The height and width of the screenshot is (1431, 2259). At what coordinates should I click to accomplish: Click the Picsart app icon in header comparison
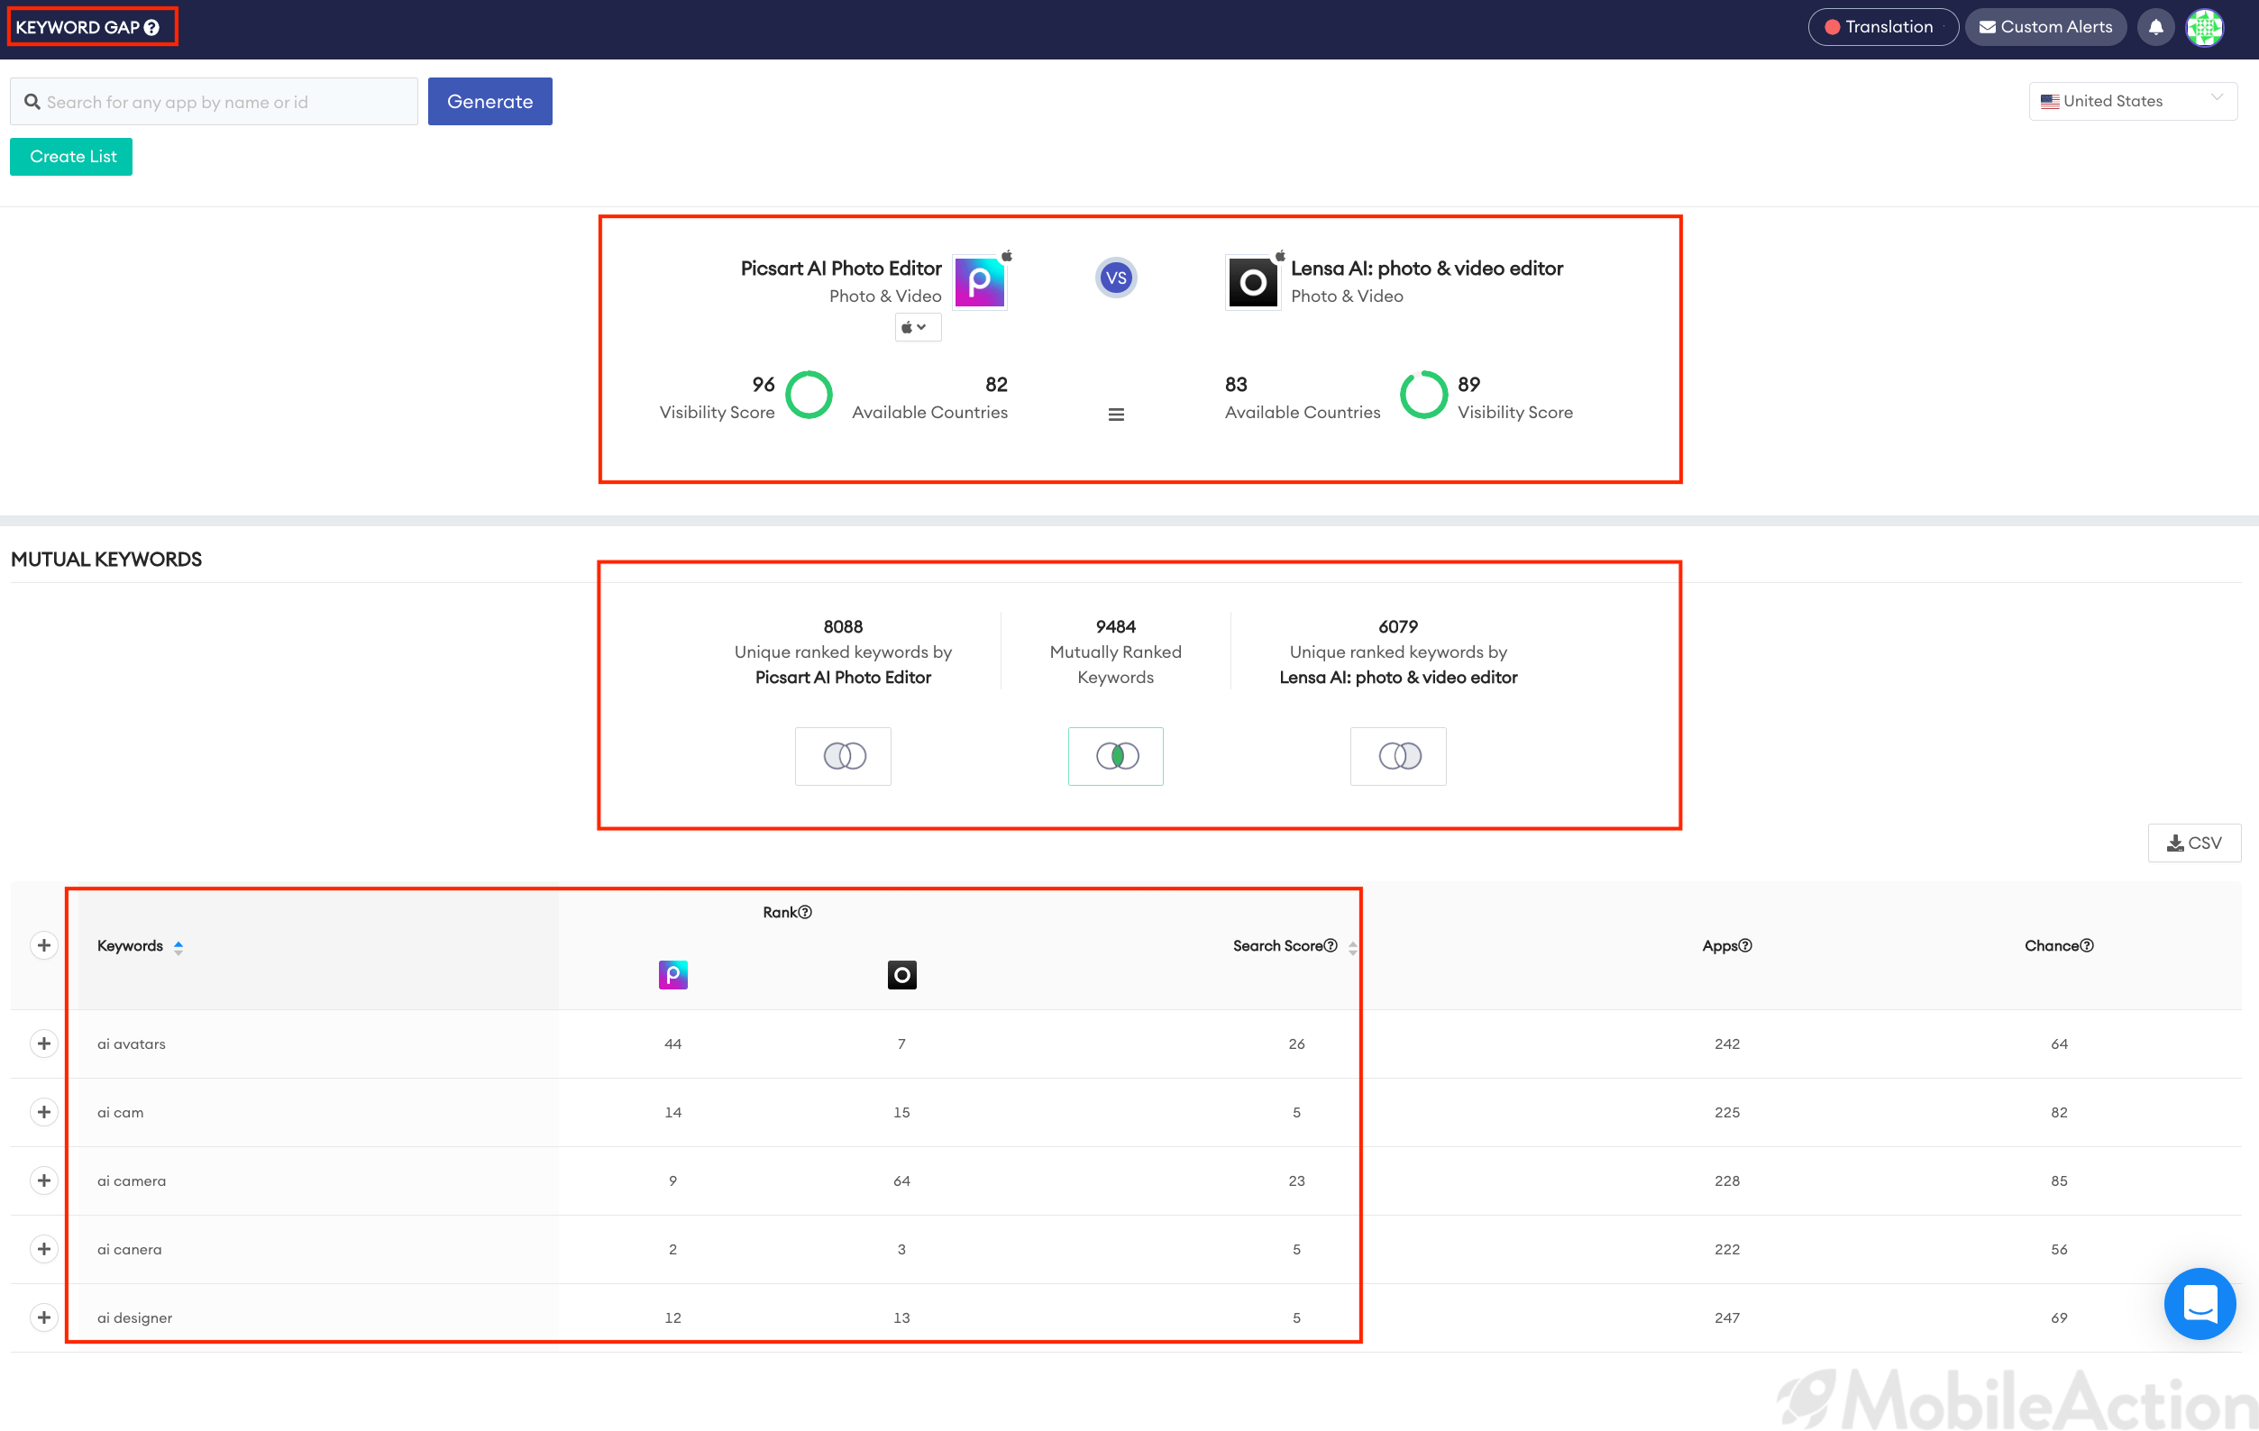point(979,282)
